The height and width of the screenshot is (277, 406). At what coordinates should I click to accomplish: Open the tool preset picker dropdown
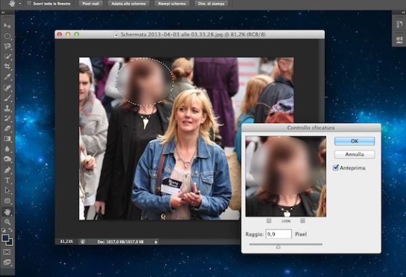coord(20,3)
